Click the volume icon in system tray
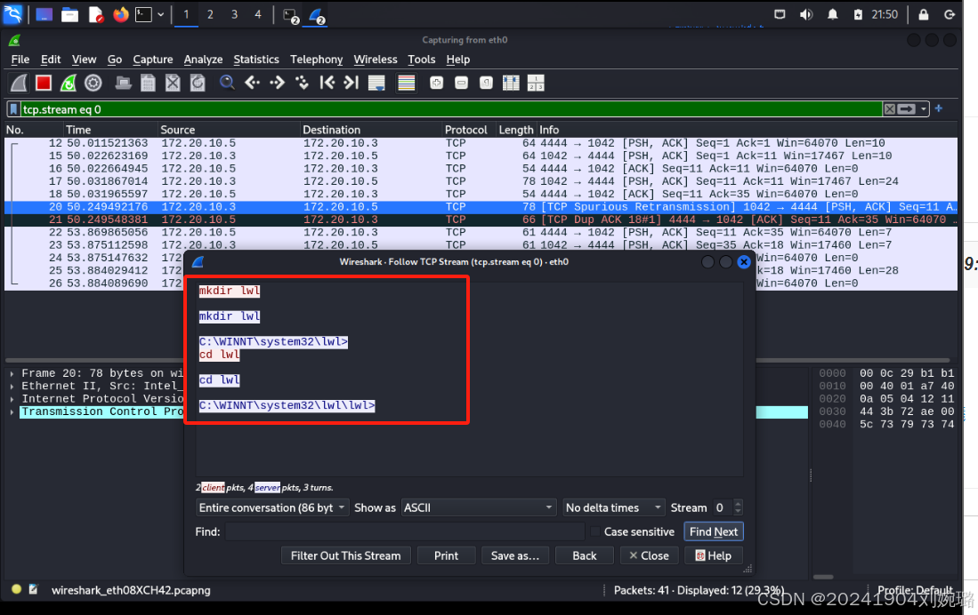This screenshot has width=978, height=615. coord(806,14)
